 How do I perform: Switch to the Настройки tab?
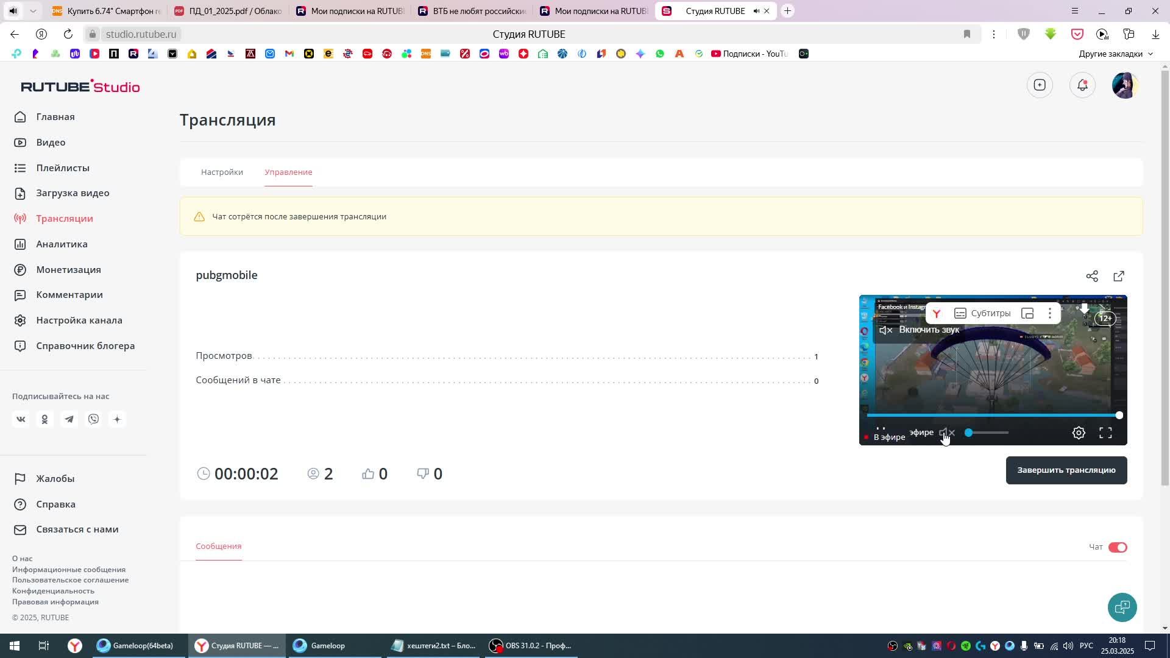coord(222,172)
